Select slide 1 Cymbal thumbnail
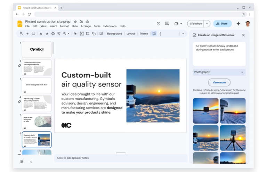The height and width of the screenshot is (172, 267). pos(37,49)
